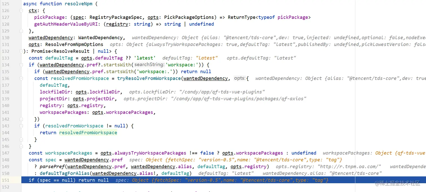Click inline spec Object value on line 148

coord(244,160)
